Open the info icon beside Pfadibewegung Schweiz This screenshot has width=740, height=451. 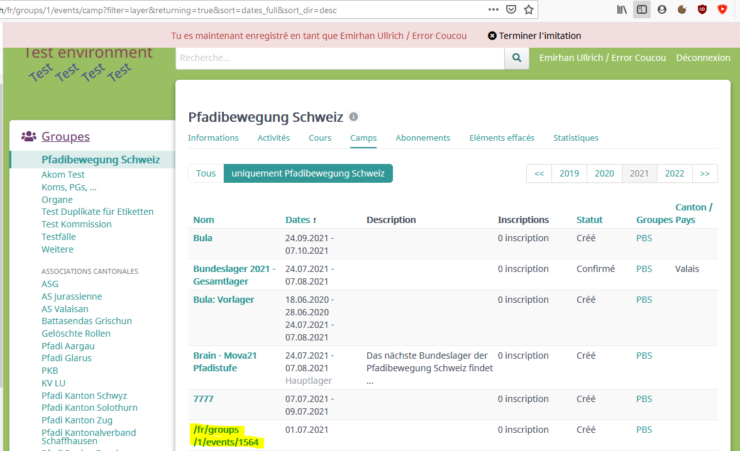[353, 116]
